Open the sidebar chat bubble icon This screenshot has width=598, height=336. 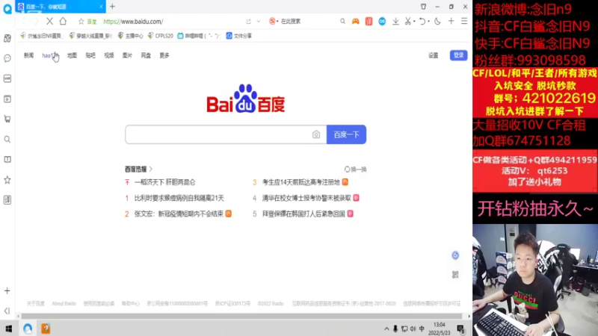click(7, 58)
